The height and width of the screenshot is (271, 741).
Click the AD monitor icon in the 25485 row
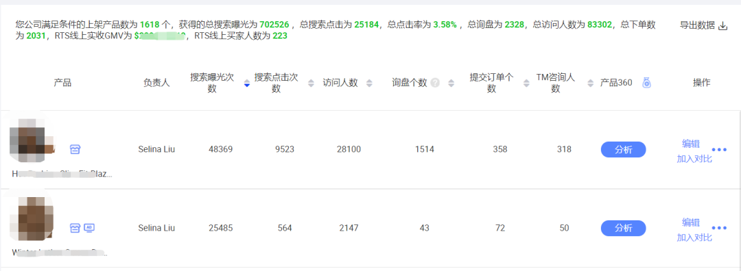tap(89, 228)
